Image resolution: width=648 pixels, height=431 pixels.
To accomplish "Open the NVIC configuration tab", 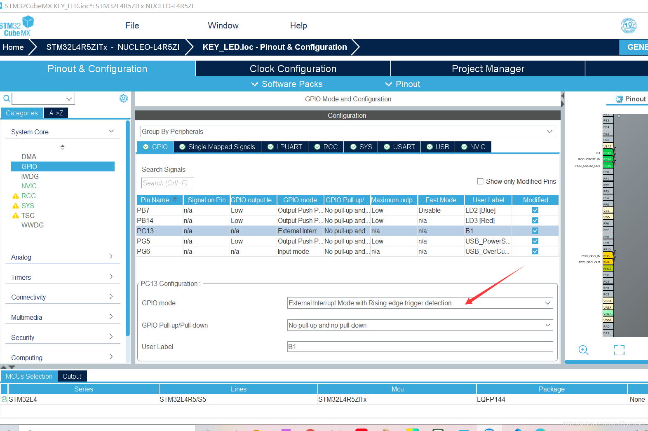I will pos(473,147).
